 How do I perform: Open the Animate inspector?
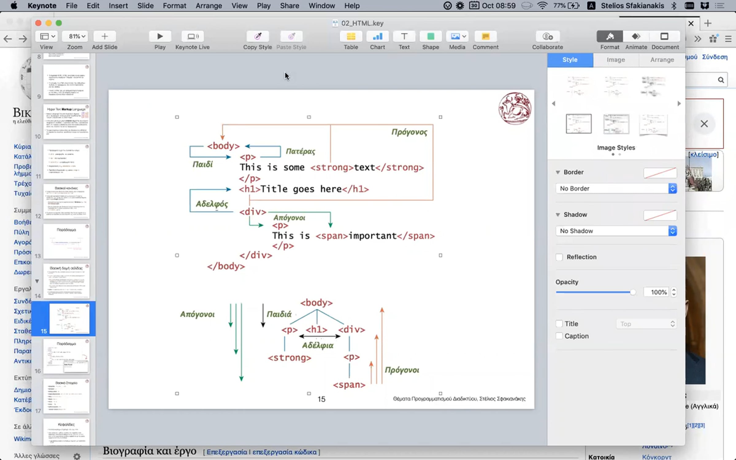pos(636,36)
